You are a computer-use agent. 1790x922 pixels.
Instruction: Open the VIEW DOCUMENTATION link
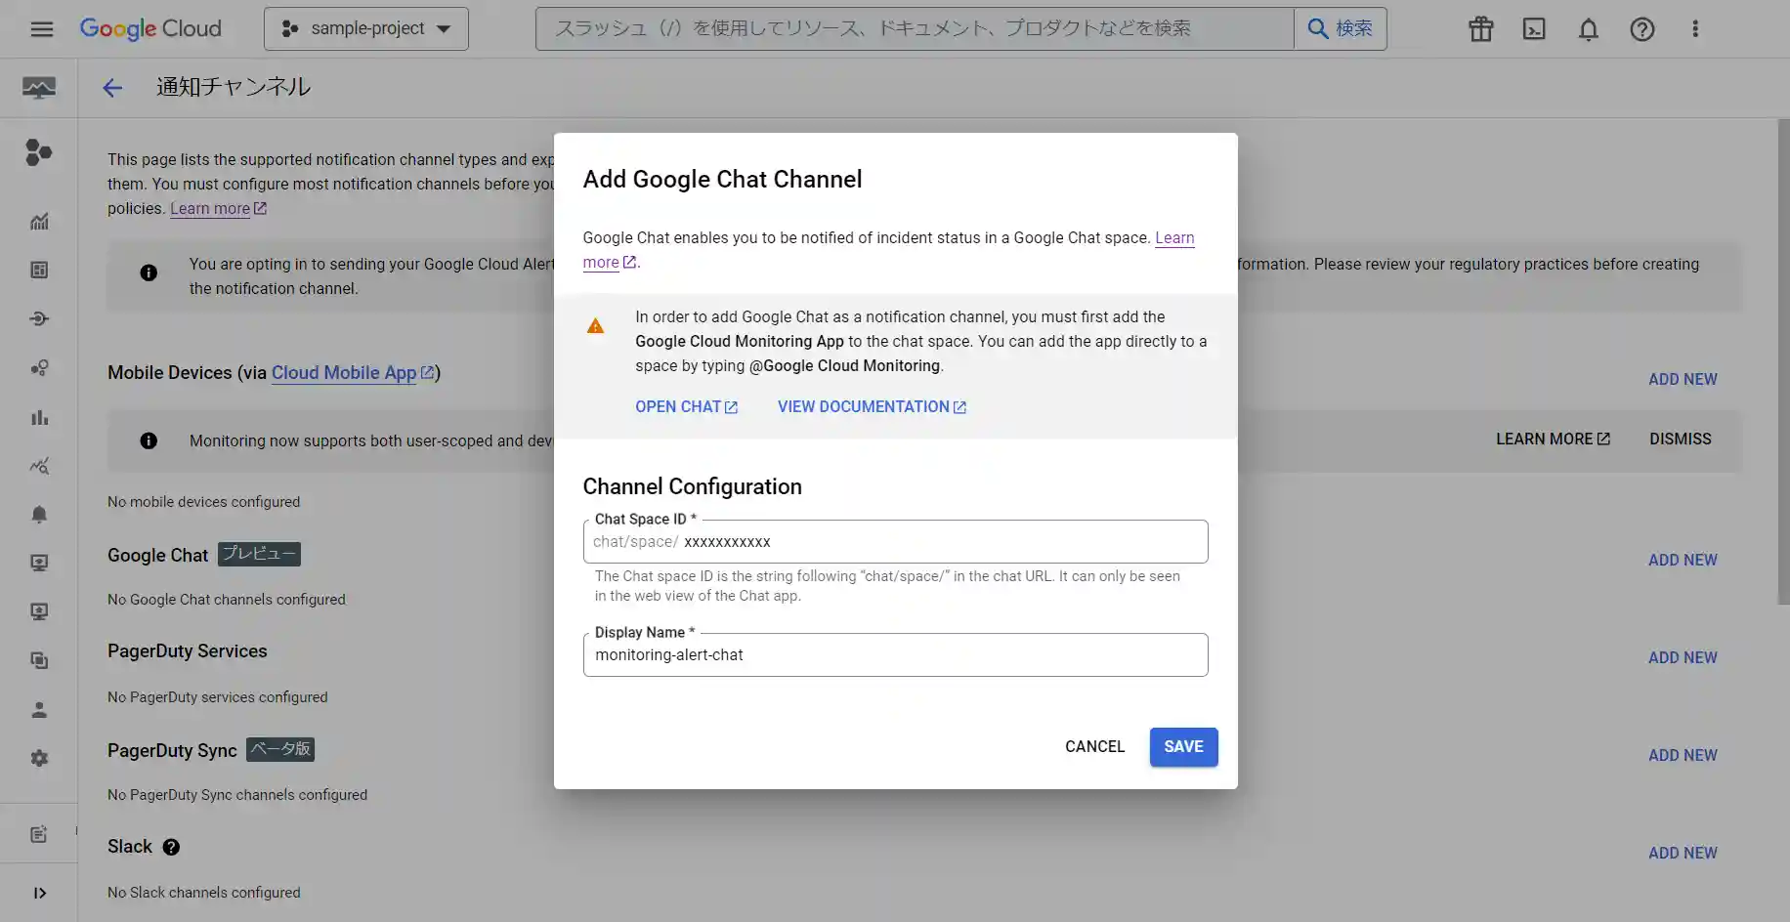tap(872, 407)
